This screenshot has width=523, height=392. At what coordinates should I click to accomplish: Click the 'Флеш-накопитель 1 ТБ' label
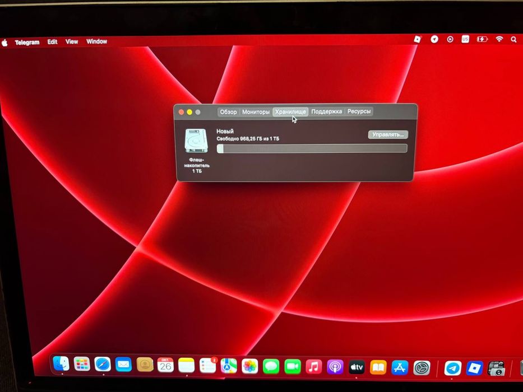[x=197, y=165]
